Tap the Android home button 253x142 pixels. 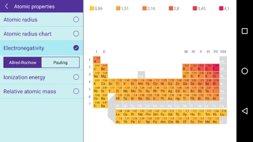244,71
